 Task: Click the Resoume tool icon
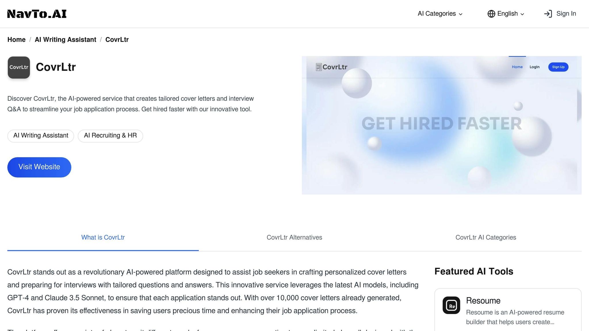[x=451, y=305]
